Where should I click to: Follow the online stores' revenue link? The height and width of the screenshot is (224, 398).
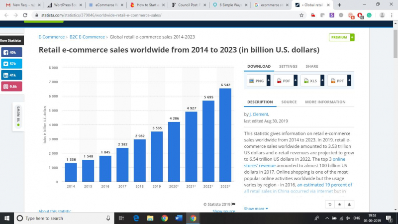[x=260, y=166]
